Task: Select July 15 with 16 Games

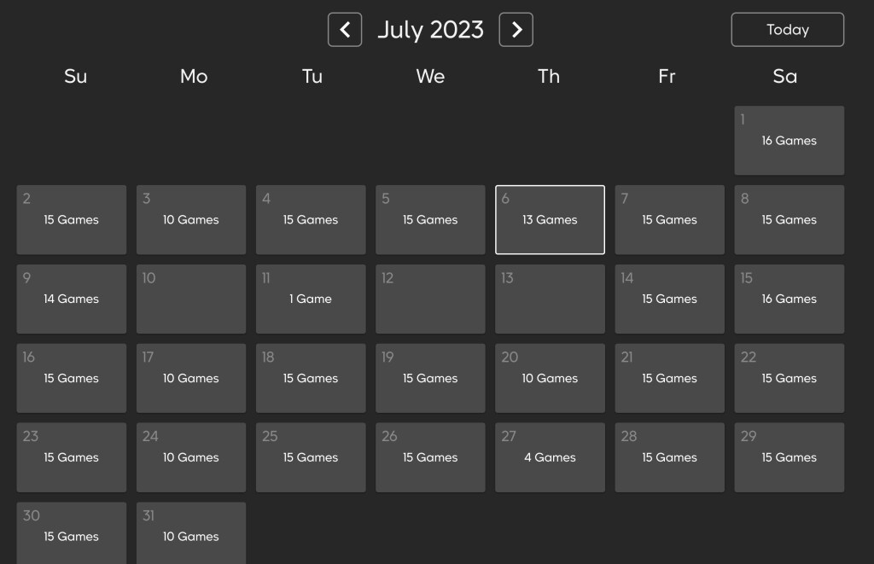Action: click(789, 299)
